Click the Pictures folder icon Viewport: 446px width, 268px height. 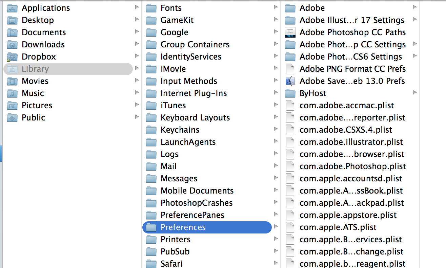tap(12, 106)
